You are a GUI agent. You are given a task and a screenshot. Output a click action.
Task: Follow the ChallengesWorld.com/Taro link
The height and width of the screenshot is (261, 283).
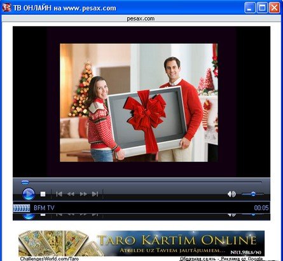[50, 258]
